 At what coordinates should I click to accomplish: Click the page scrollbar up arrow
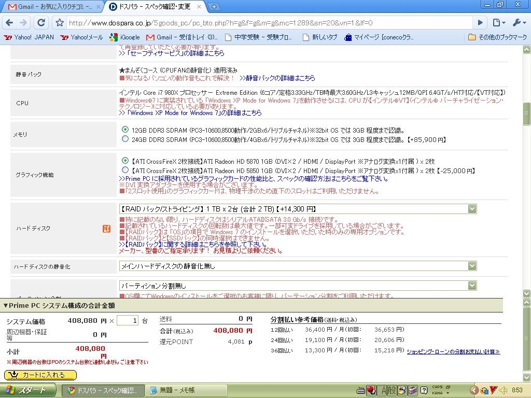click(x=527, y=49)
